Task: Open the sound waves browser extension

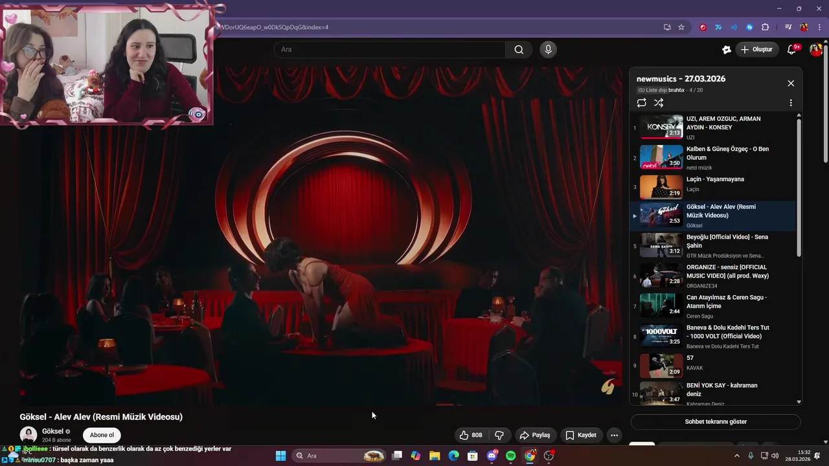Action: (x=734, y=27)
